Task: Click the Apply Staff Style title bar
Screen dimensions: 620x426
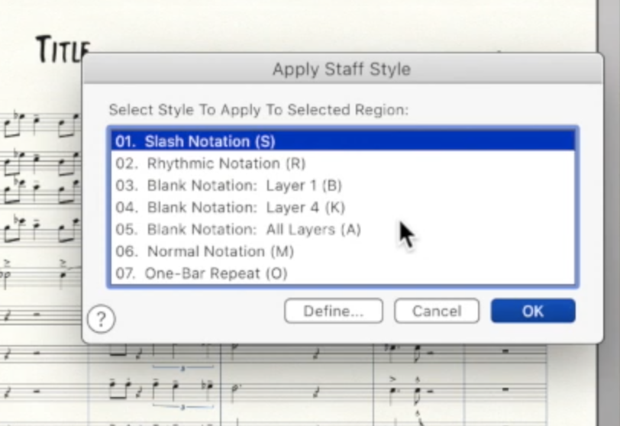Action: (x=342, y=69)
